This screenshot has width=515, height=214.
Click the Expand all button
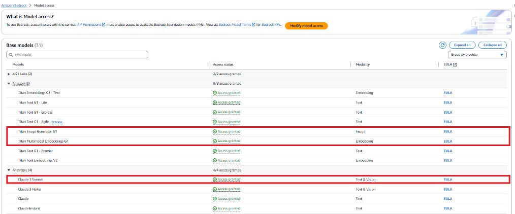coord(462,45)
